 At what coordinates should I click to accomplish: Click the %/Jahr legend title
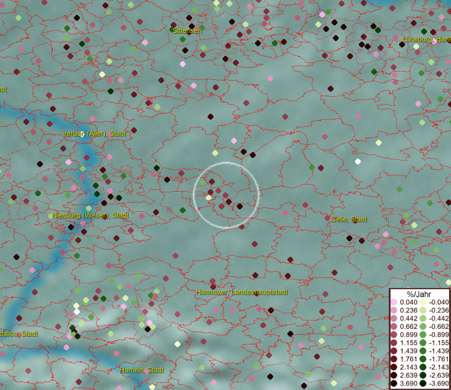coord(419,294)
